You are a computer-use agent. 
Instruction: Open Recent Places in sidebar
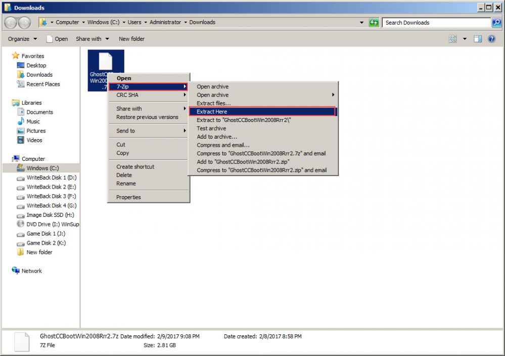pyautogui.click(x=43, y=84)
